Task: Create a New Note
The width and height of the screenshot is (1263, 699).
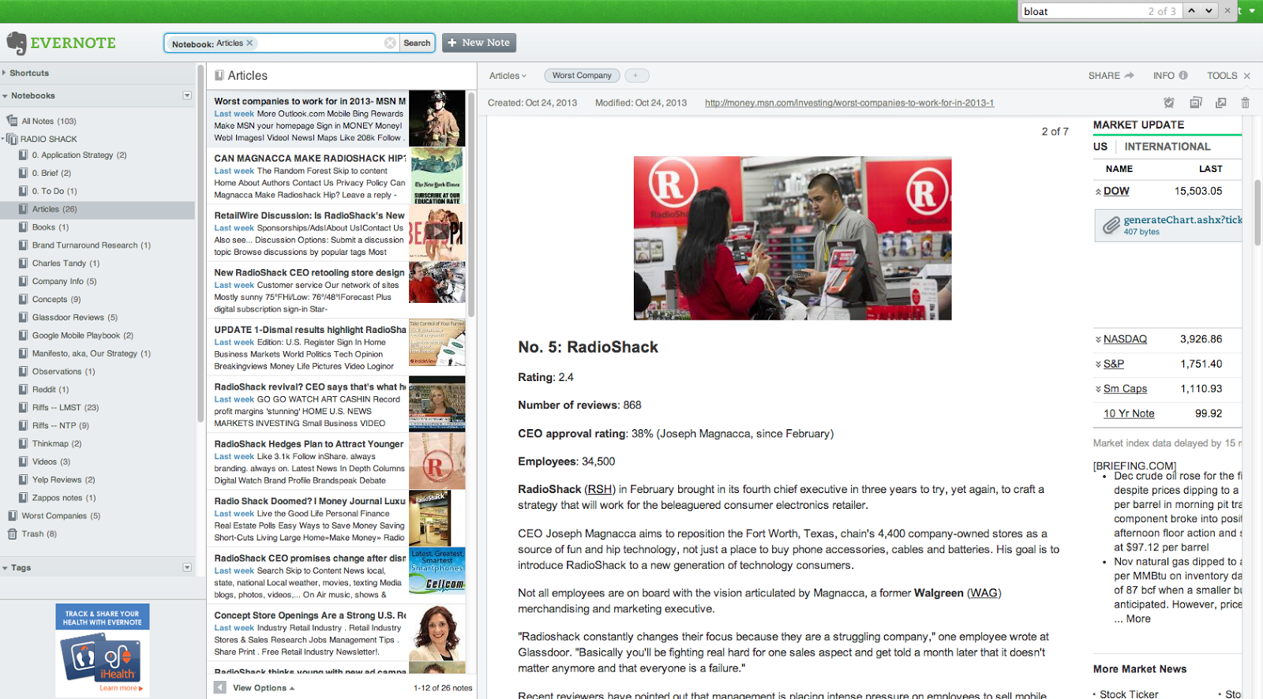Action: pos(479,43)
